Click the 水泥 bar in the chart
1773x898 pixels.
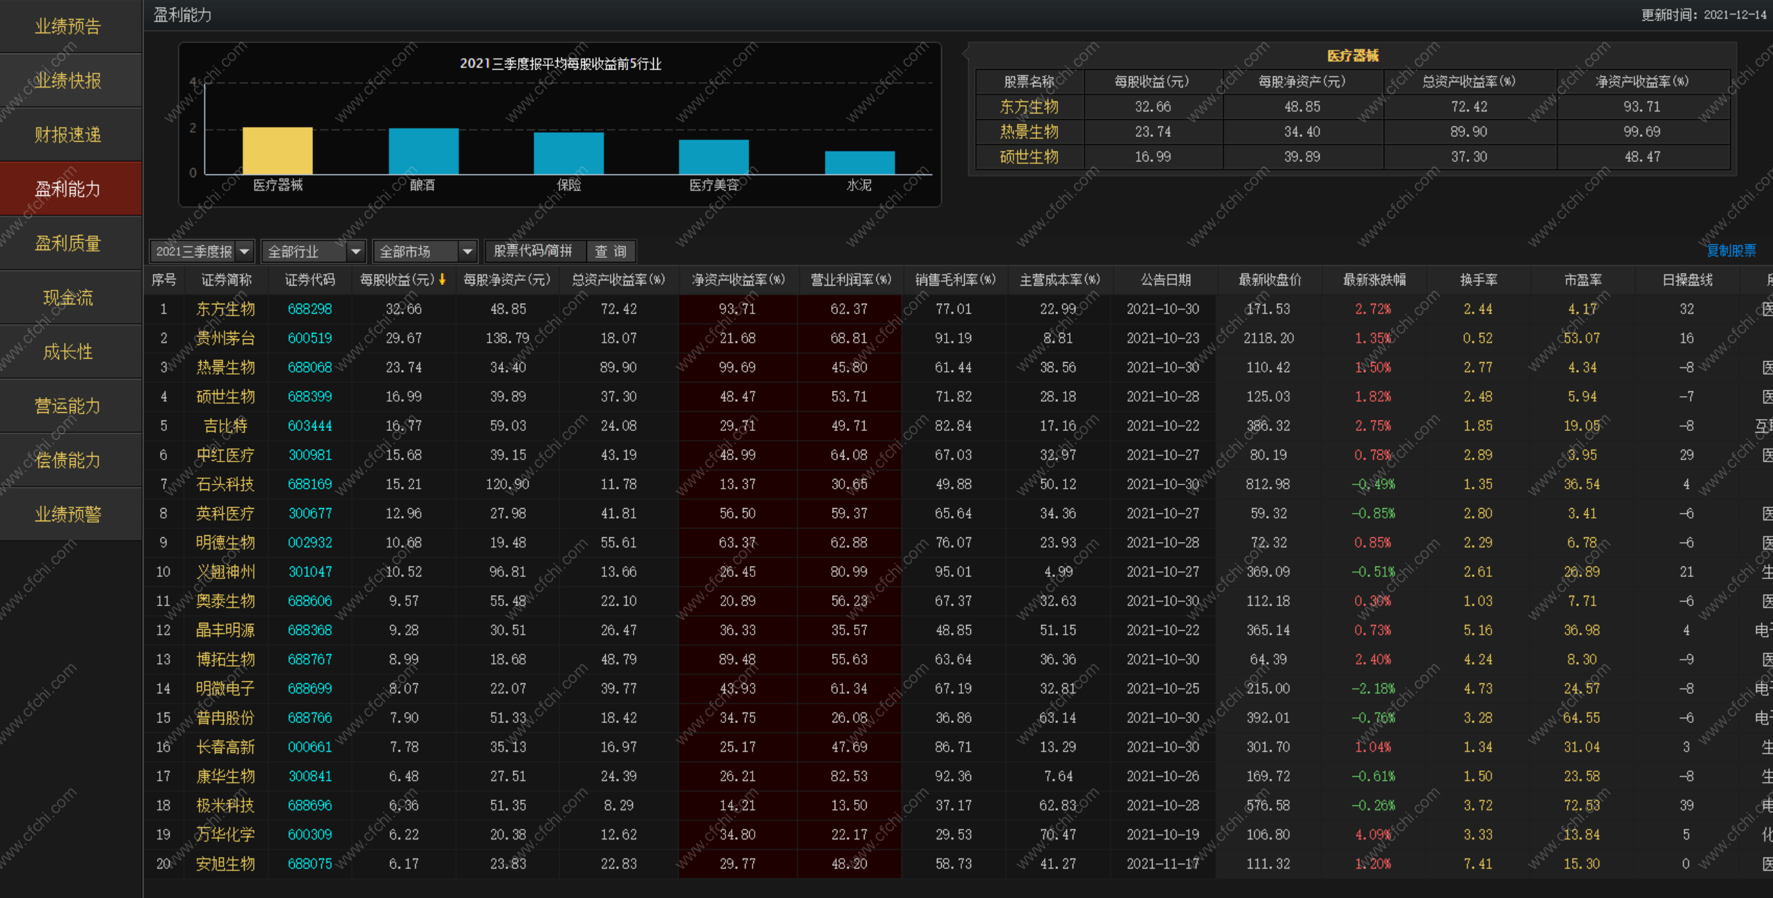[859, 163]
